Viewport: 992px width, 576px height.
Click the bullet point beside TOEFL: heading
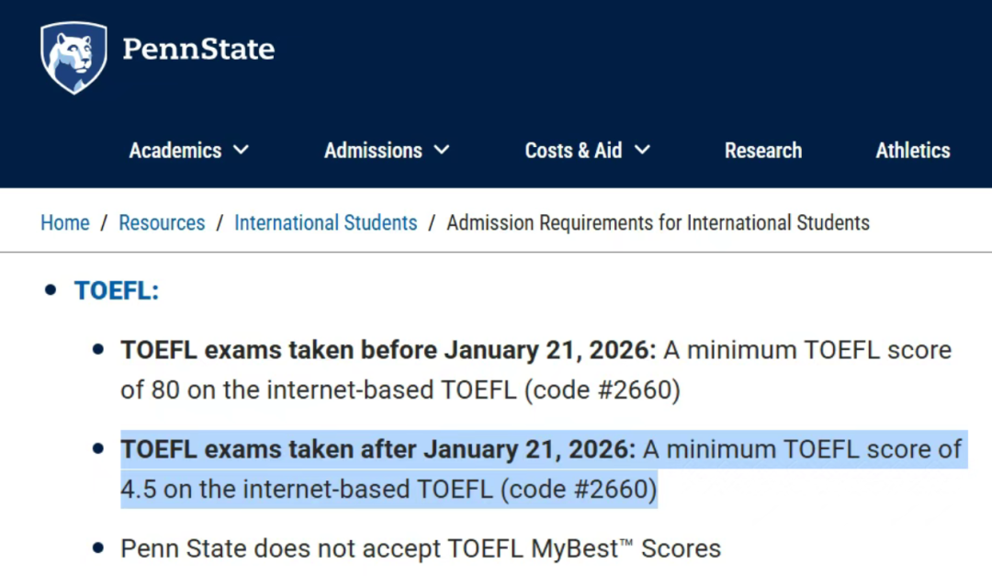click(51, 290)
